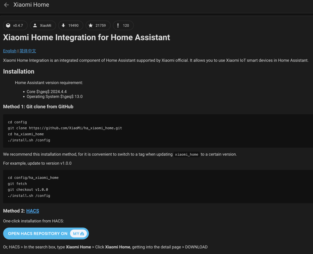313x254 pixels.
Task: Click the 120 open issues count
Action: pos(126,26)
